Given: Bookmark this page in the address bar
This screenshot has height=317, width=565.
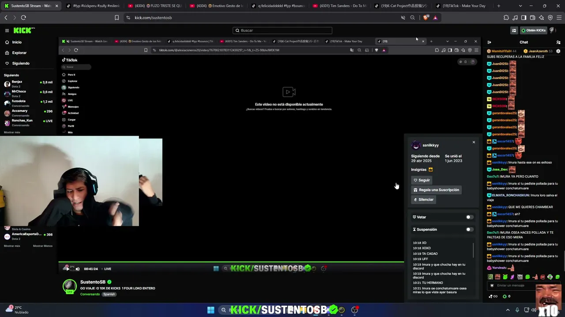Looking at the screenshot, I should (117, 18).
